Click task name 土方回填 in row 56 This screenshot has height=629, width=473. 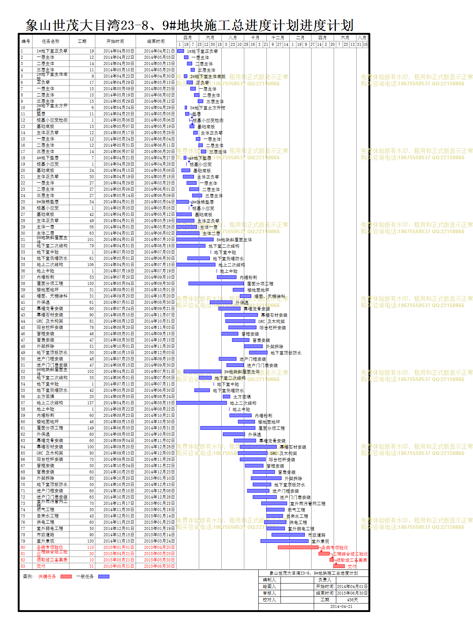[45, 397]
